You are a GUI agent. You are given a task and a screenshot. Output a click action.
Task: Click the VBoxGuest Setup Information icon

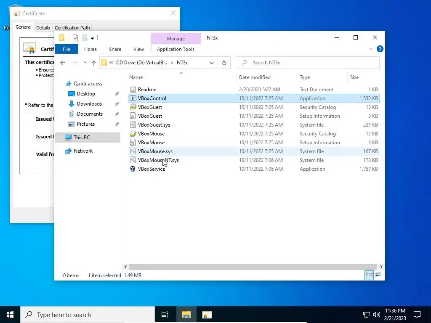click(x=133, y=116)
